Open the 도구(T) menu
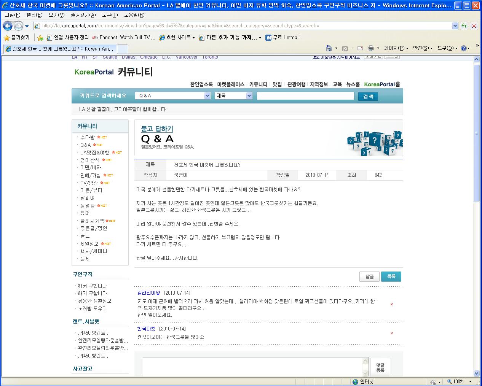482x386 pixels. pos(110,15)
